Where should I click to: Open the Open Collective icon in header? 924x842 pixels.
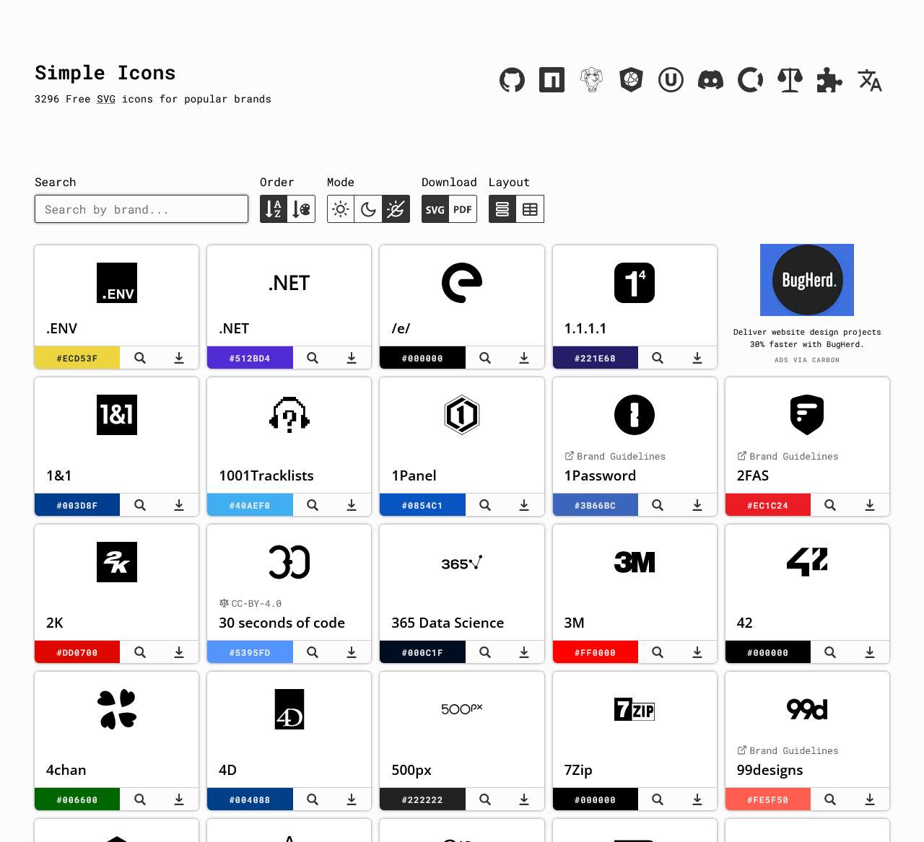[x=751, y=80]
